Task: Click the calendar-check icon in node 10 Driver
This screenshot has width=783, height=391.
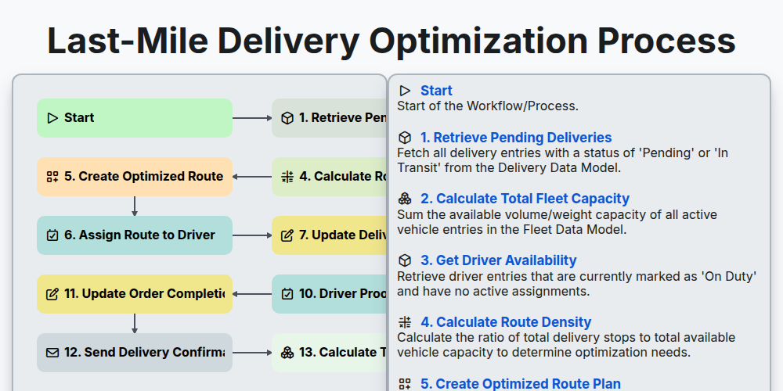Action: [x=287, y=294]
